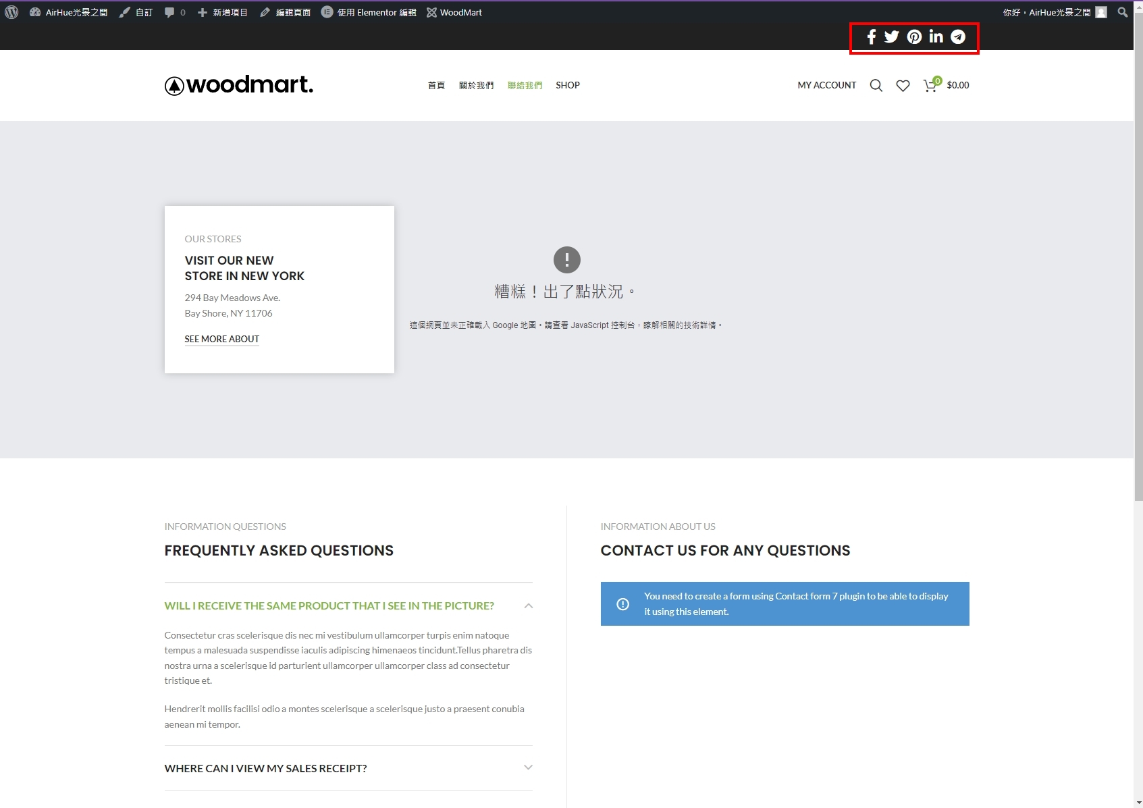Click the 糟糕！出了點狀況。 map error message
The image size is (1143, 808).
[564, 292]
